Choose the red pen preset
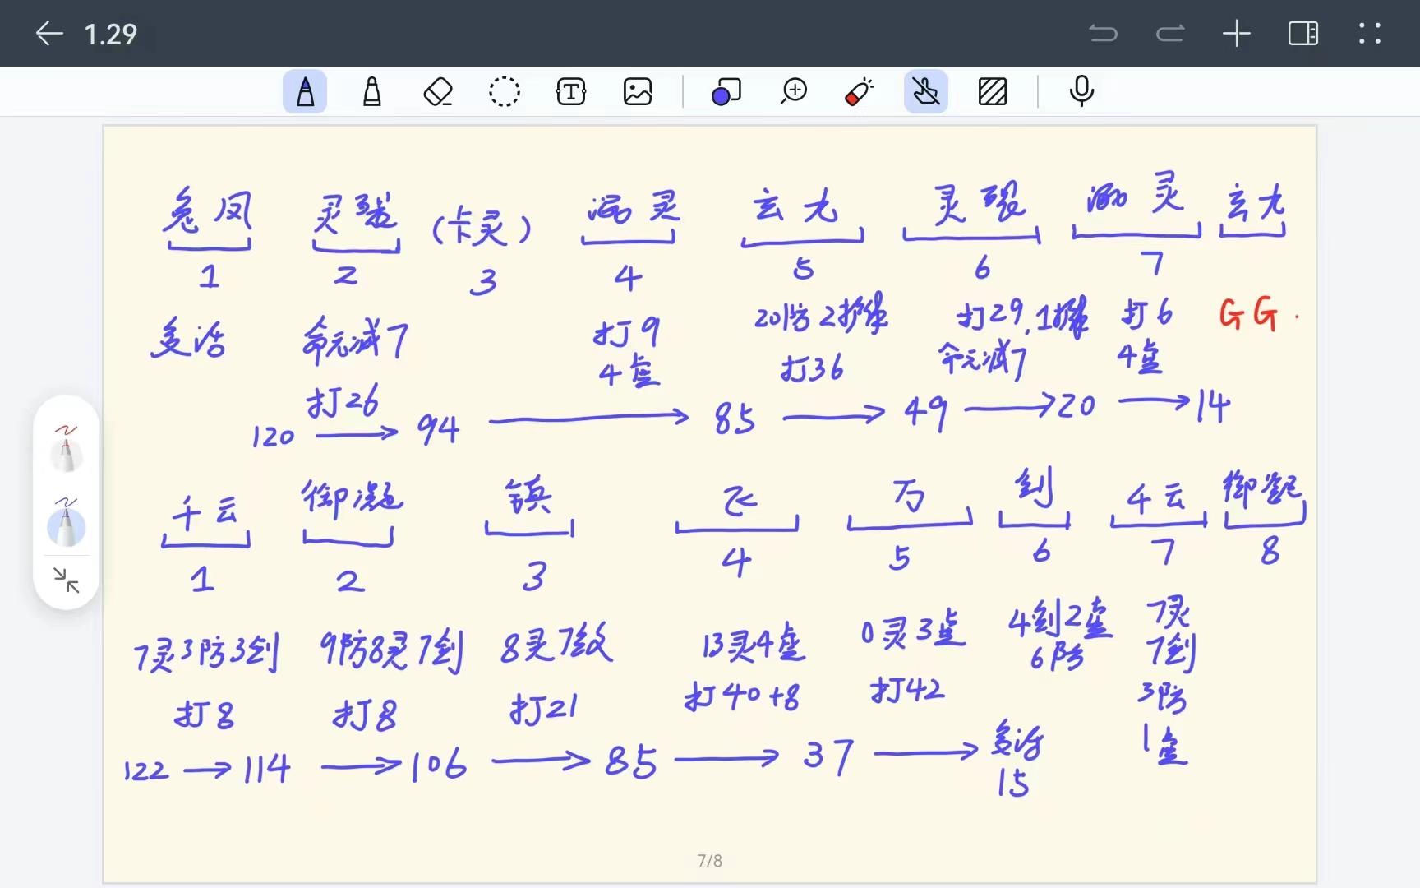This screenshot has width=1420, height=888. click(x=66, y=448)
